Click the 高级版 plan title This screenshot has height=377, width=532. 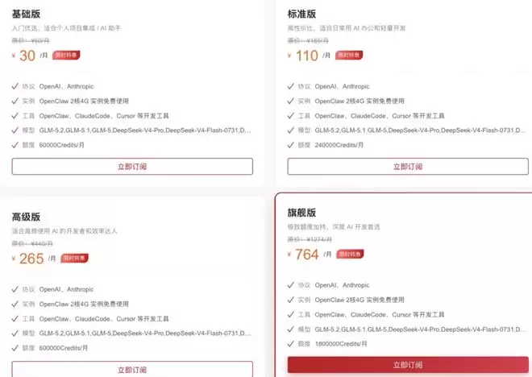(26, 217)
